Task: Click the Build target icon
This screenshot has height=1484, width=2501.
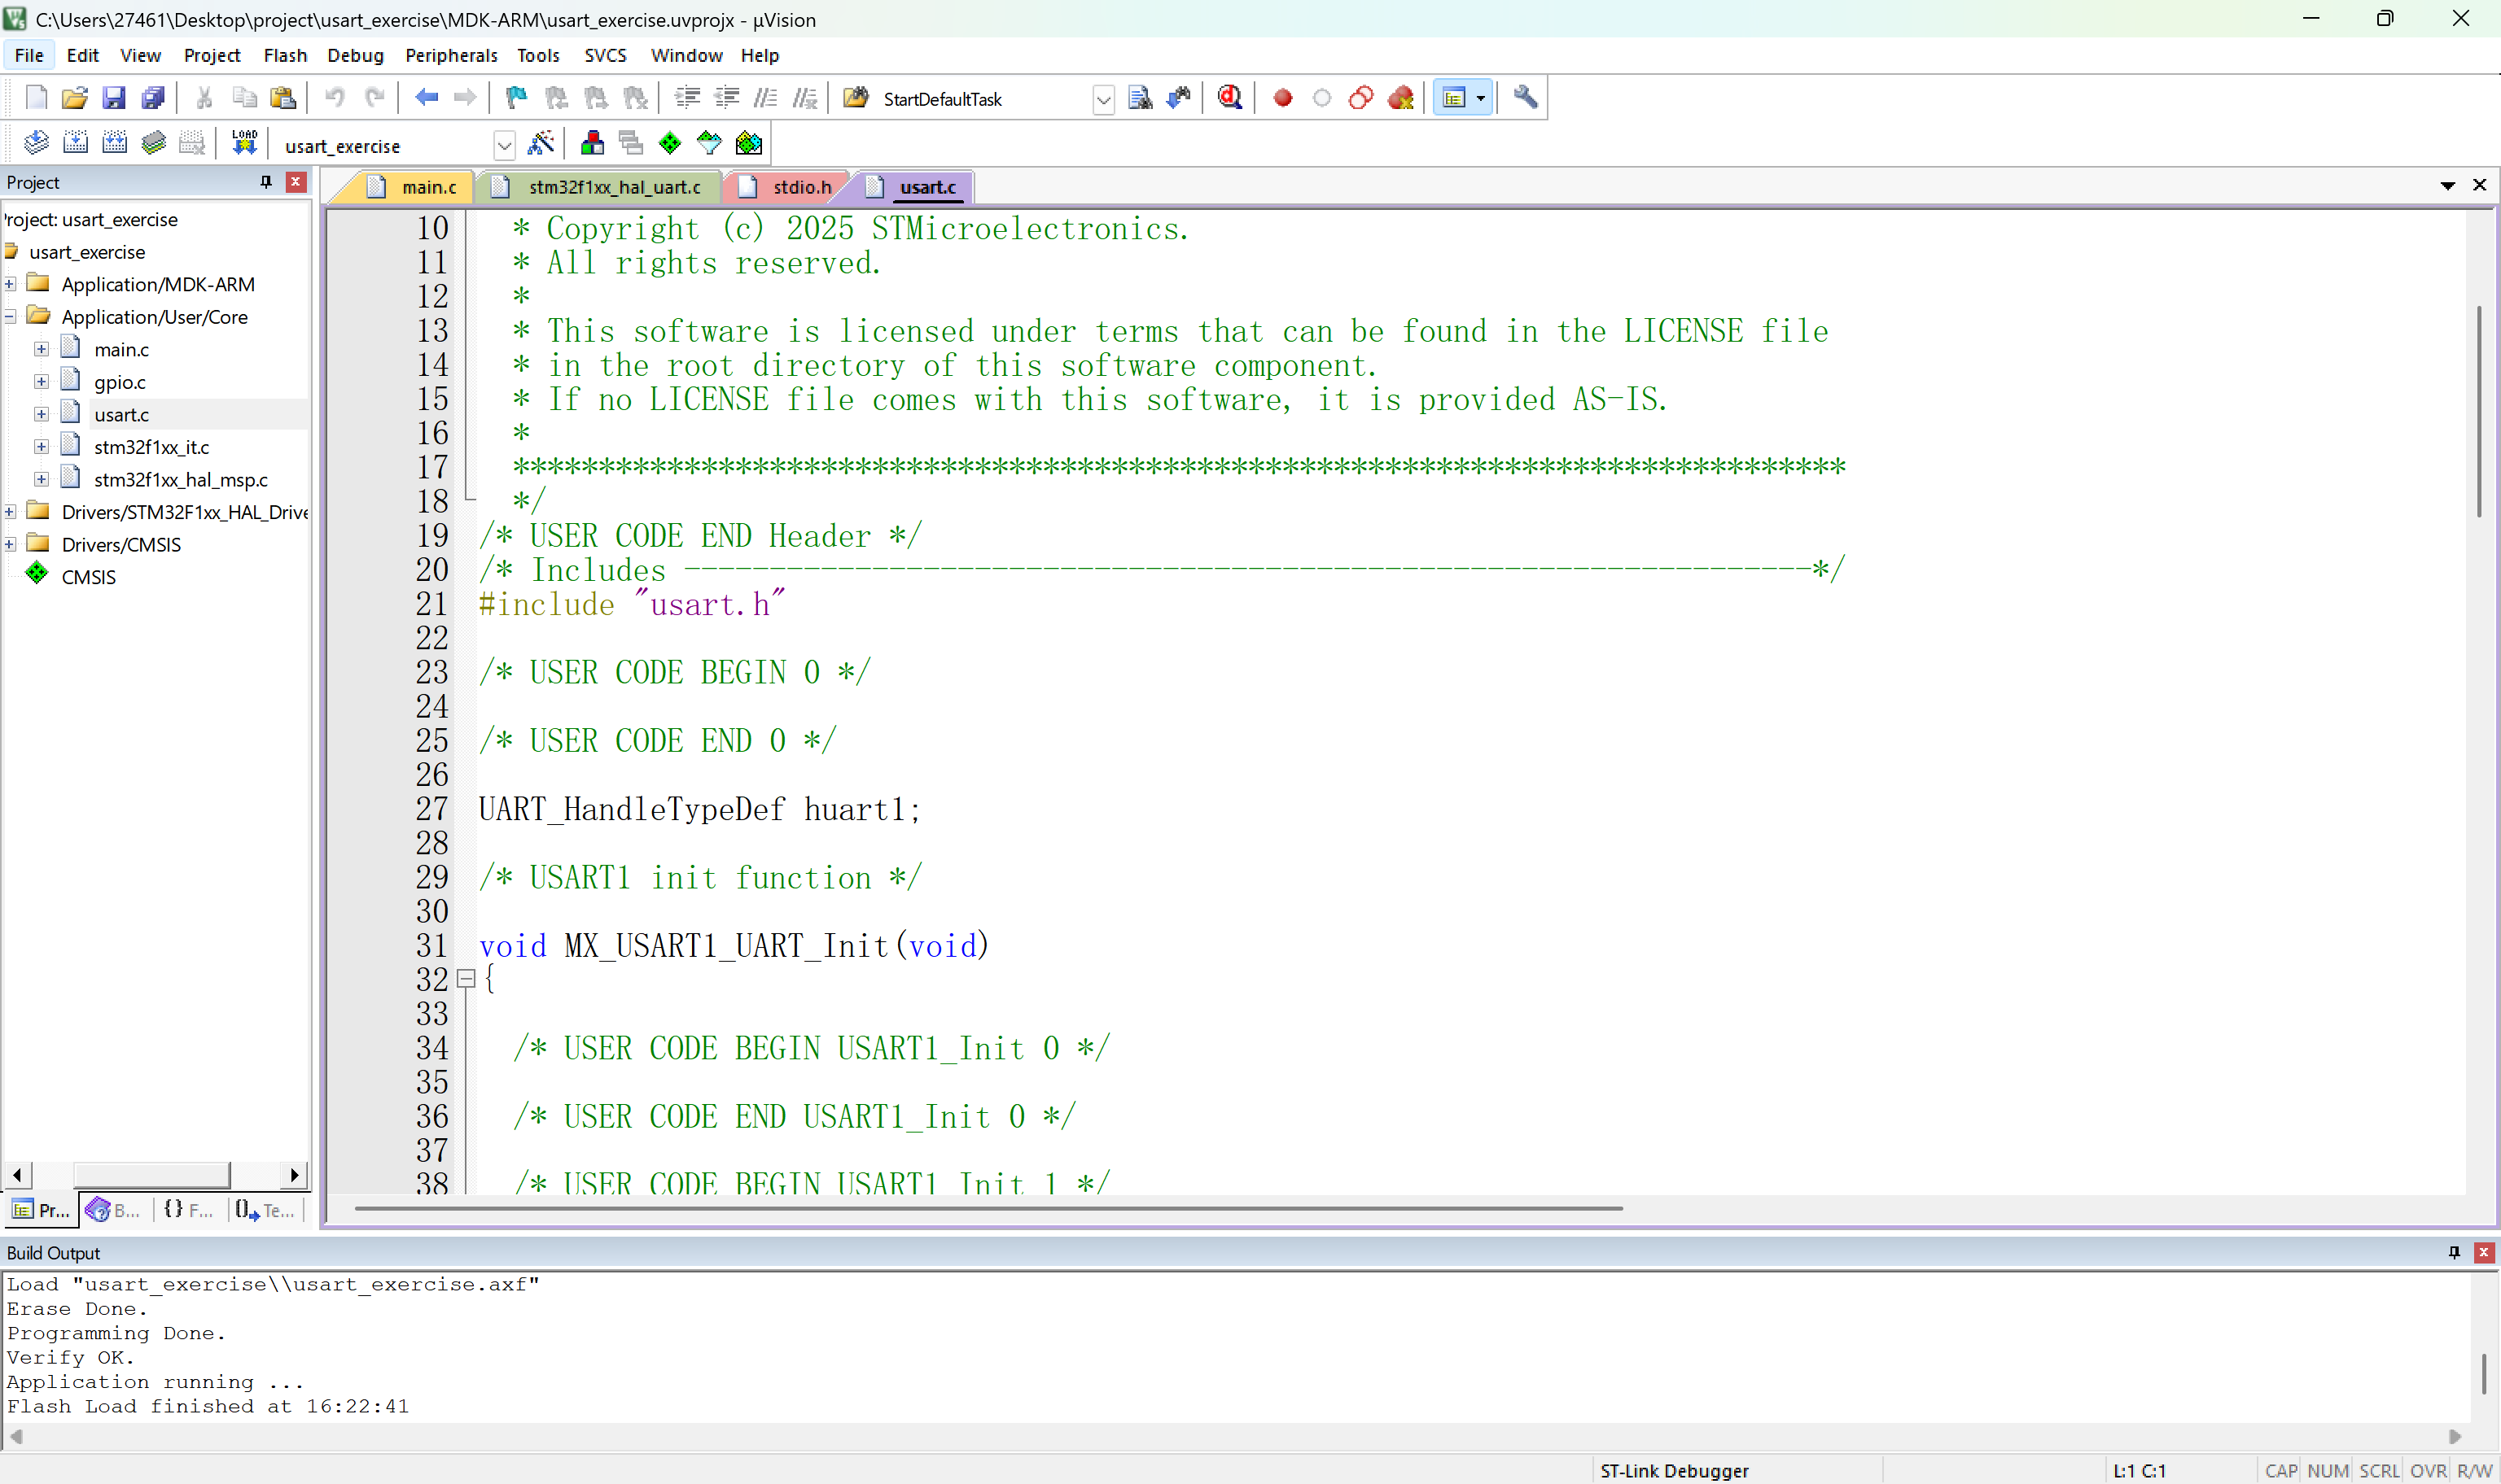Action: point(75,143)
